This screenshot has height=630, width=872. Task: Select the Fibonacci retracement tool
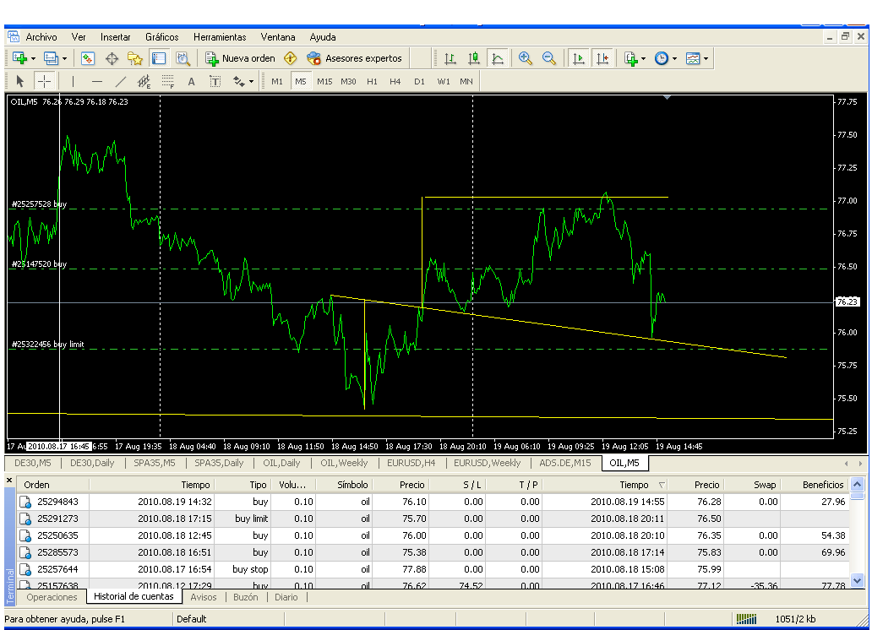(167, 81)
